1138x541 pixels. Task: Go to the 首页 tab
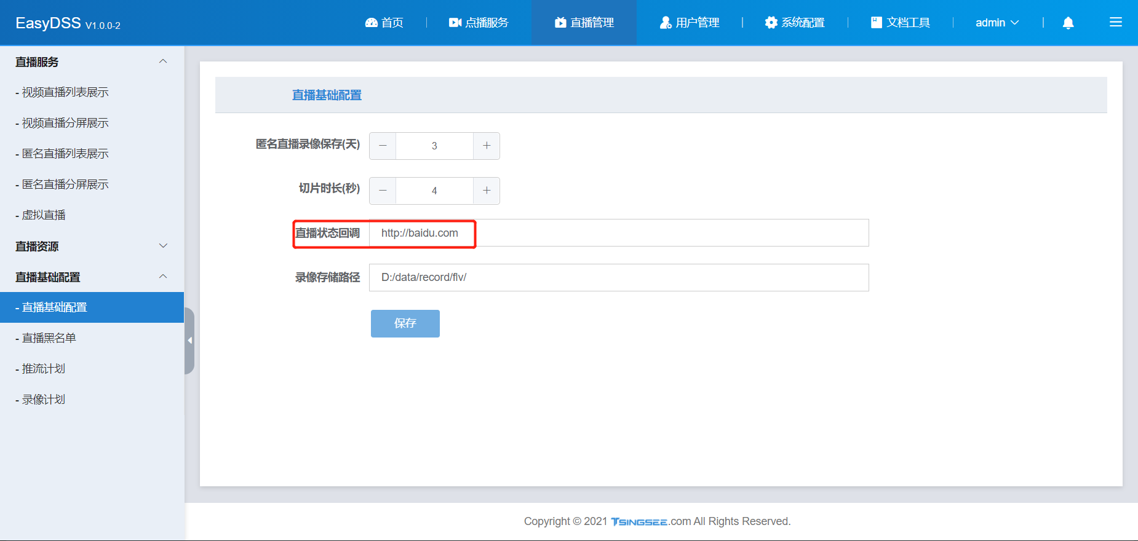[x=384, y=23]
